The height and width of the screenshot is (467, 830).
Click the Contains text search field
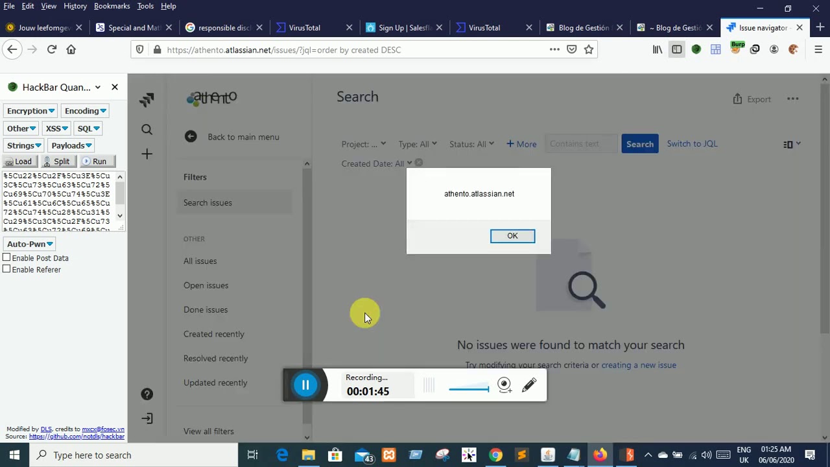pyautogui.click(x=580, y=144)
